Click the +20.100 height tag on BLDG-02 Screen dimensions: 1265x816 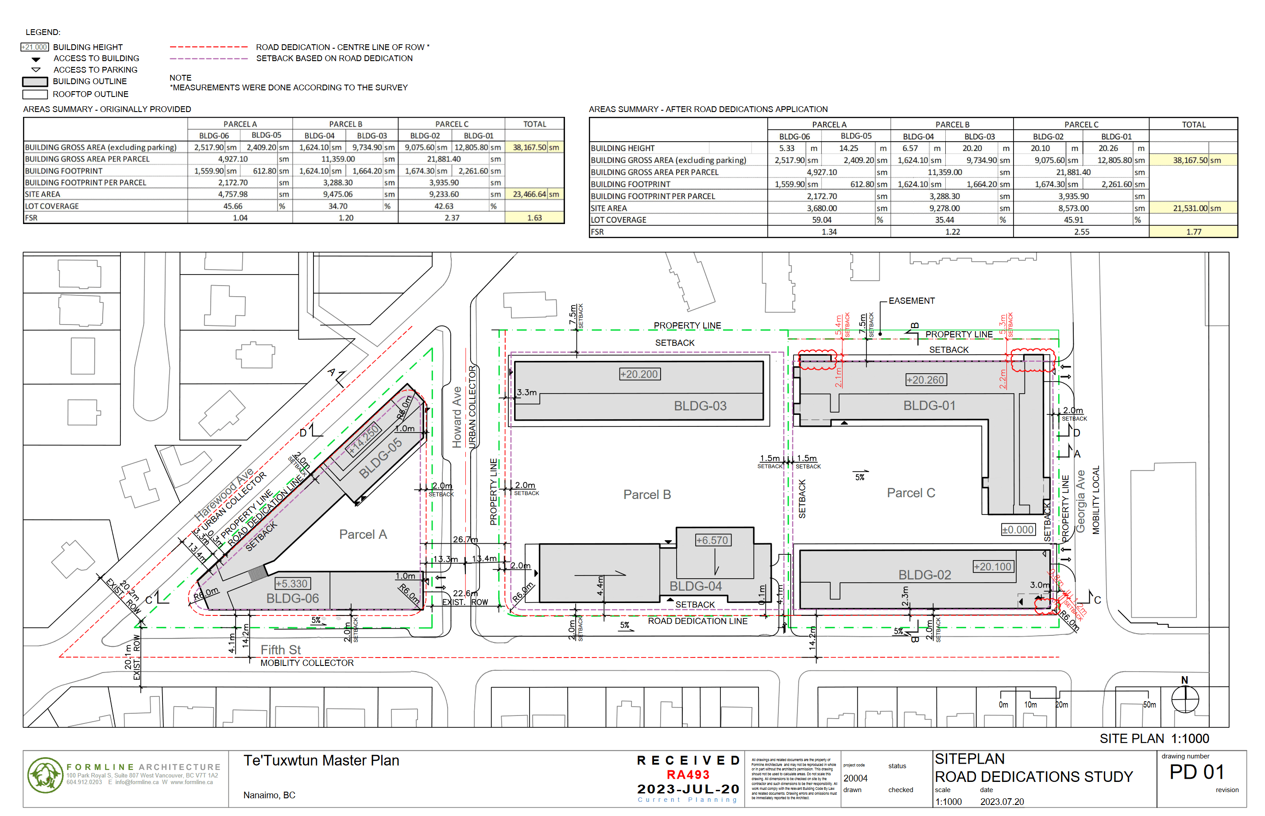993,566
